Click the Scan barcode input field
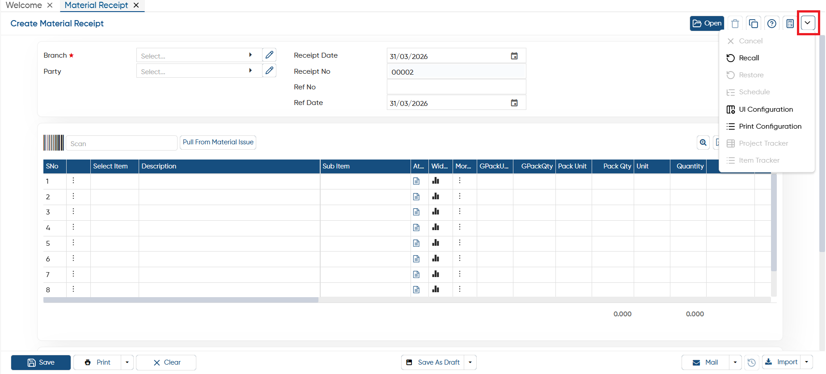826x374 pixels. [122, 143]
